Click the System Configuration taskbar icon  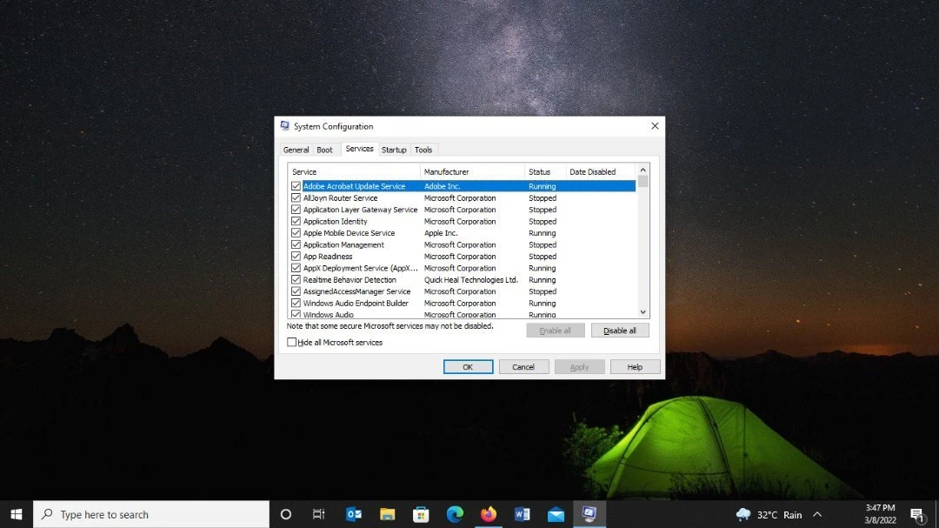(x=589, y=514)
